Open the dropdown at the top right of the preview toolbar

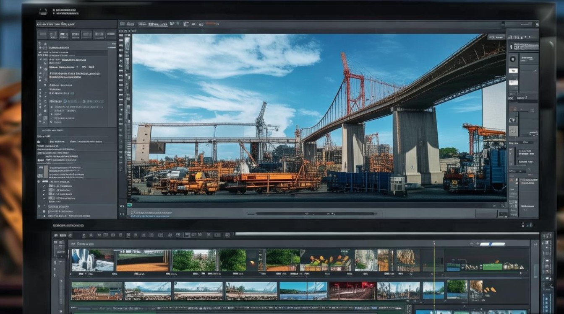pos(526,24)
